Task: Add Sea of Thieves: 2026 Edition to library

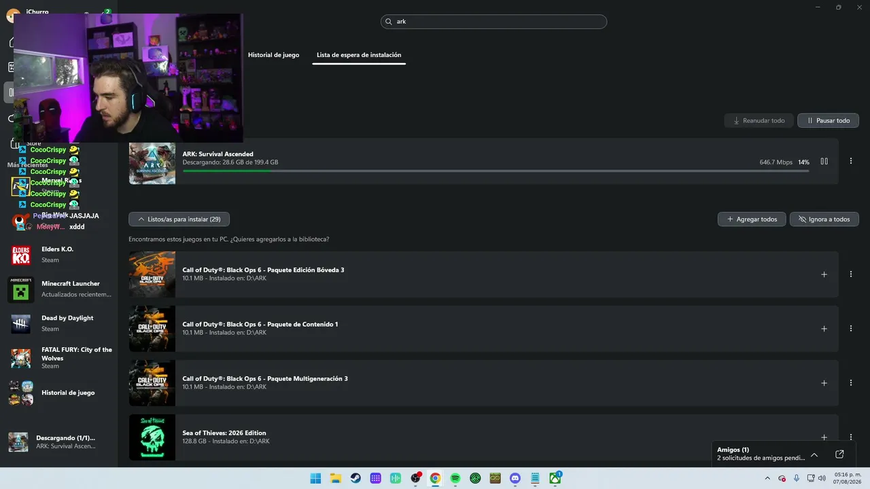Action: 824,437
